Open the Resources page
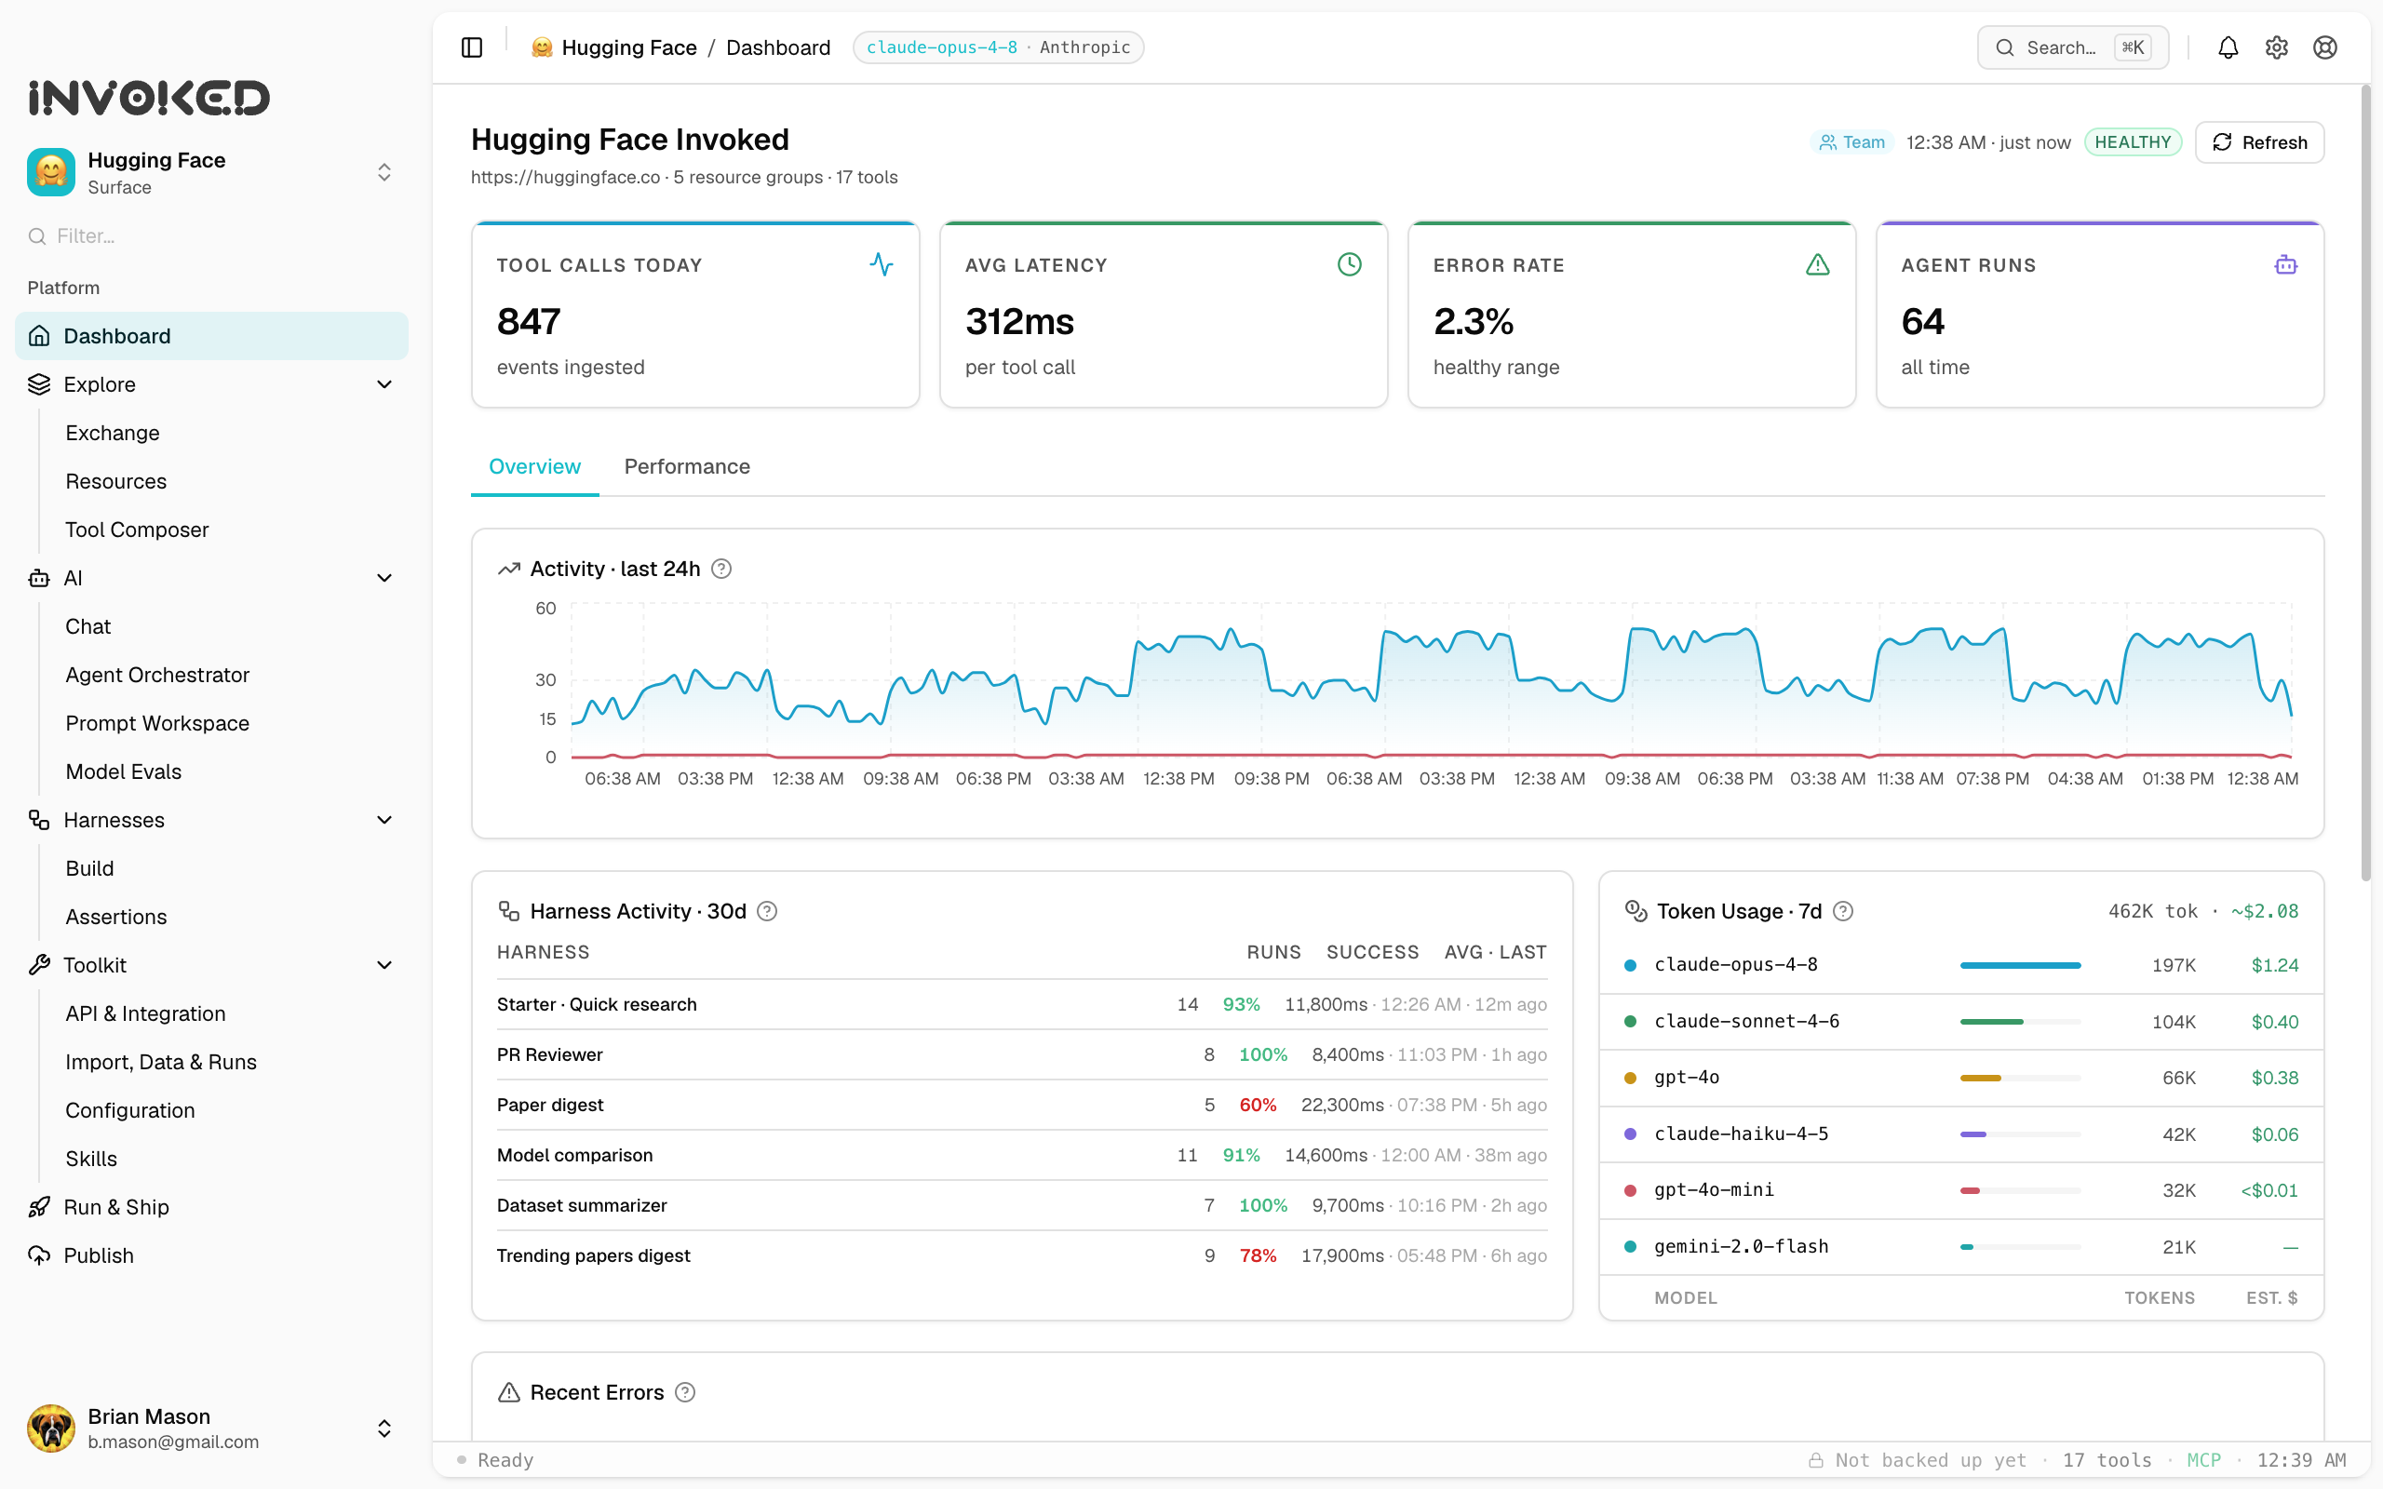 coord(116,480)
